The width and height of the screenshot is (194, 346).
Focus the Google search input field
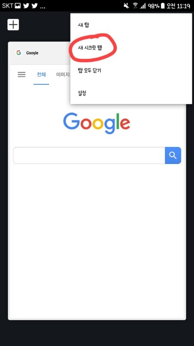[x=89, y=155]
